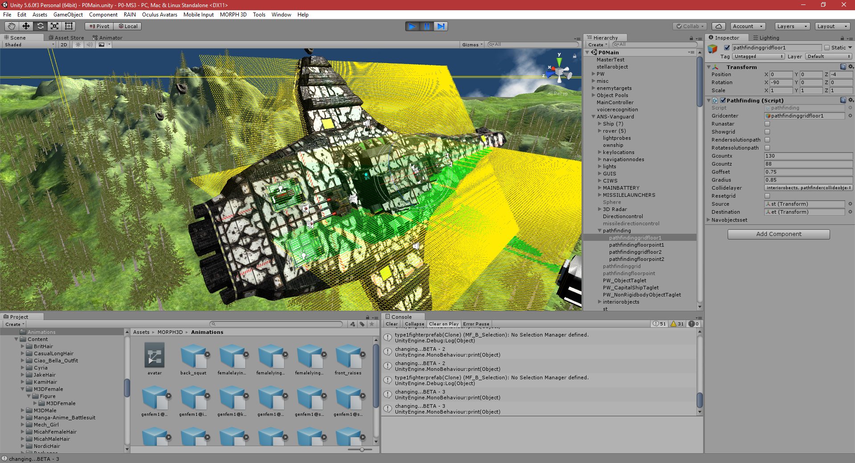This screenshot has height=463, width=855.
Task: Open Transform component help book icon
Action: point(843,67)
